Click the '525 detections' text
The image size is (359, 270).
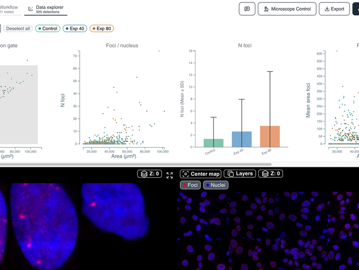(x=48, y=12)
